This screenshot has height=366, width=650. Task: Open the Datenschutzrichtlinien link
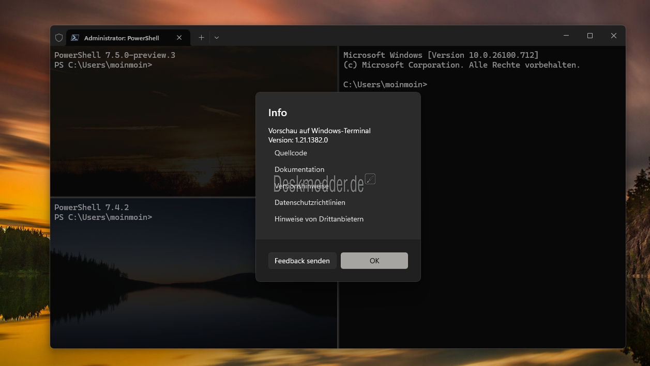tap(310, 202)
